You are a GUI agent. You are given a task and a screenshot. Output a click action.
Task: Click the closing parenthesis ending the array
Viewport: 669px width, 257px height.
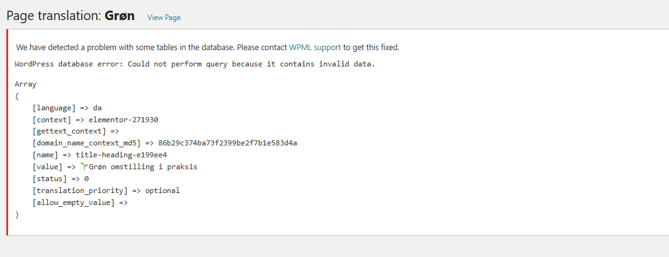[x=17, y=214]
